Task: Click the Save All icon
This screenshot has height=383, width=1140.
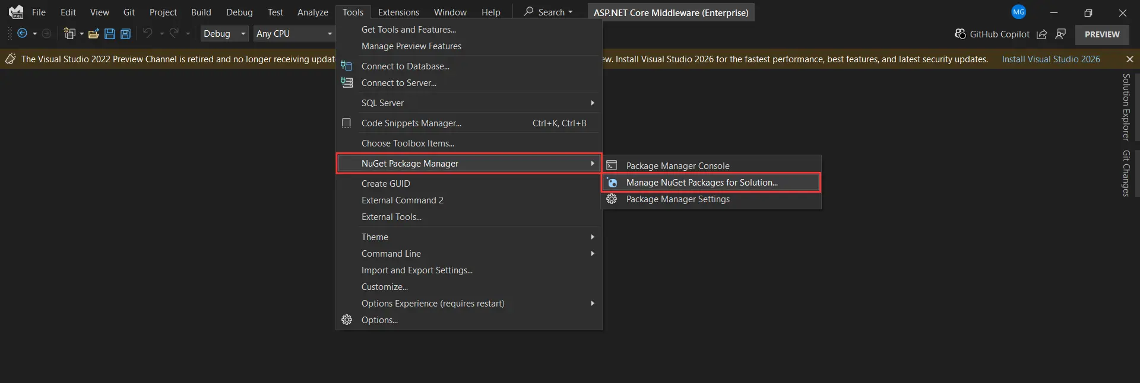Action: tap(126, 34)
